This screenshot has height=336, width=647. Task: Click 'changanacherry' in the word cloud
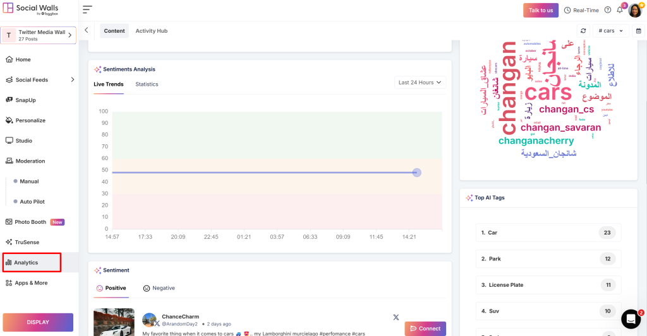[536, 141]
